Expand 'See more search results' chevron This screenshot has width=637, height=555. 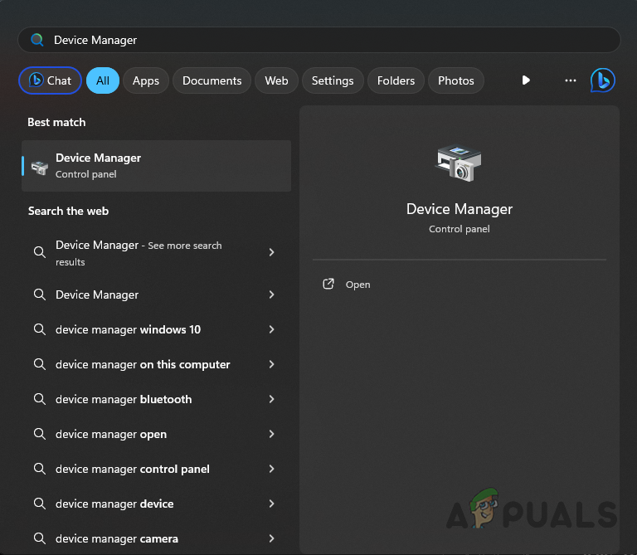point(272,252)
